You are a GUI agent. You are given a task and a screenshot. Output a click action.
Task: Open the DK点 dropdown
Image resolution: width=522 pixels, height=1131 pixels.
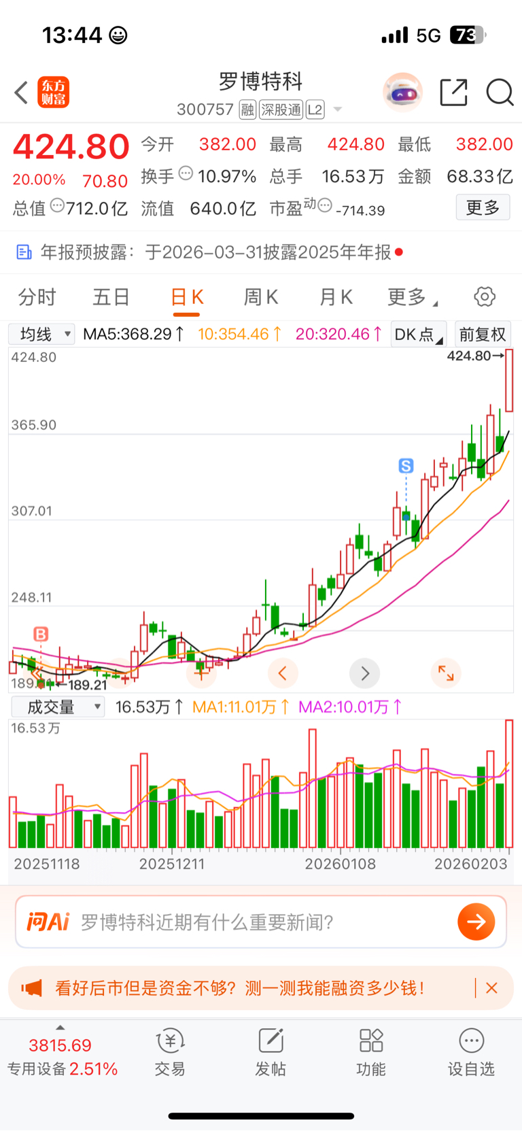(419, 334)
